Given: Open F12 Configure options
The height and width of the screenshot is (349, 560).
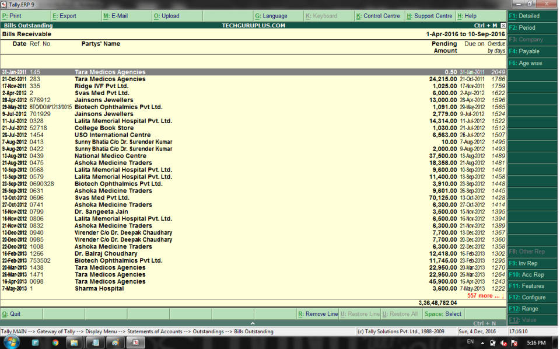Looking at the screenshot, I should coord(532,298).
